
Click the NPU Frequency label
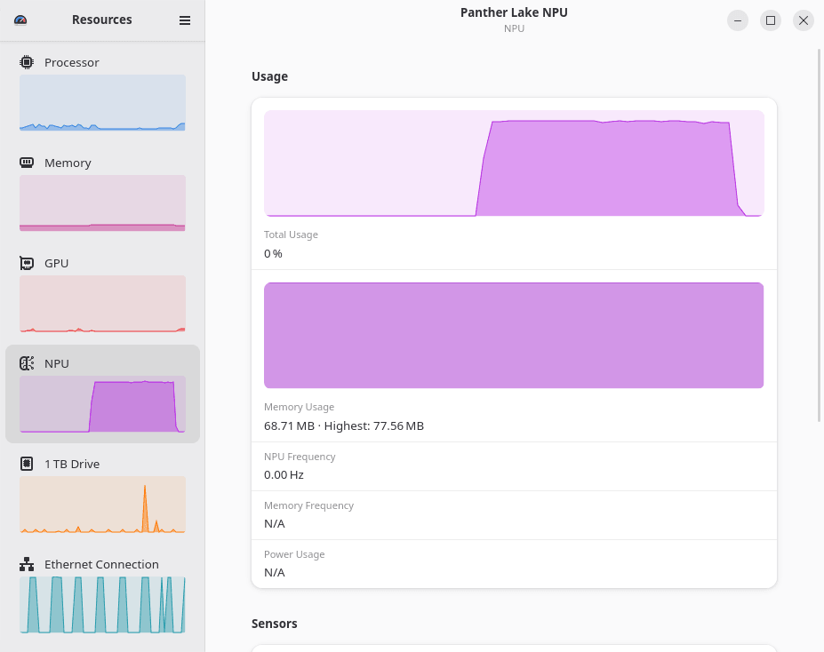300,457
